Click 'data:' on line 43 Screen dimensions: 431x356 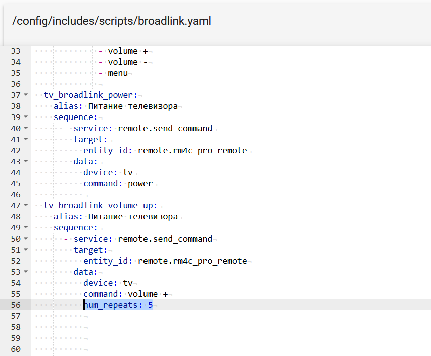[x=85, y=161]
